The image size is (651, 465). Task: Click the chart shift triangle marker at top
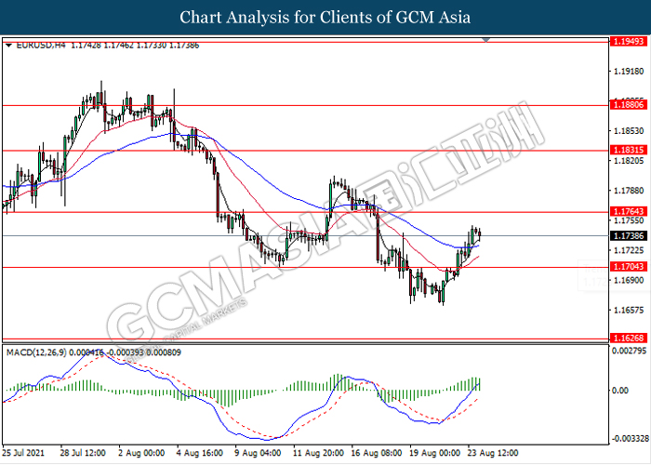pos(486,40)
